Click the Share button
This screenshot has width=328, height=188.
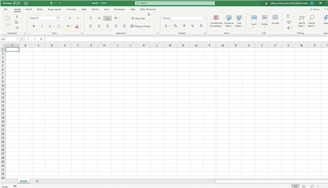(x=315, y=9)
